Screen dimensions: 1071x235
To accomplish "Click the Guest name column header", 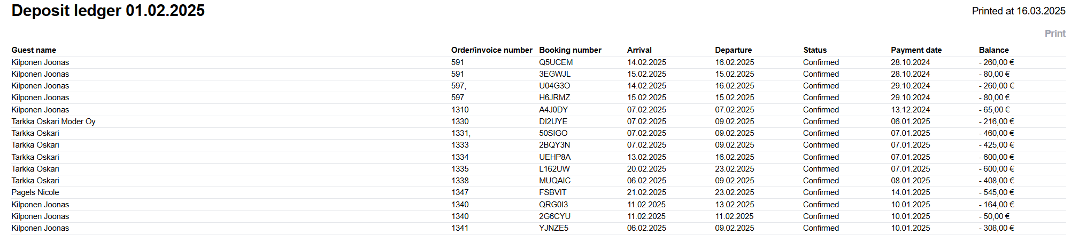I will [34, 50].
